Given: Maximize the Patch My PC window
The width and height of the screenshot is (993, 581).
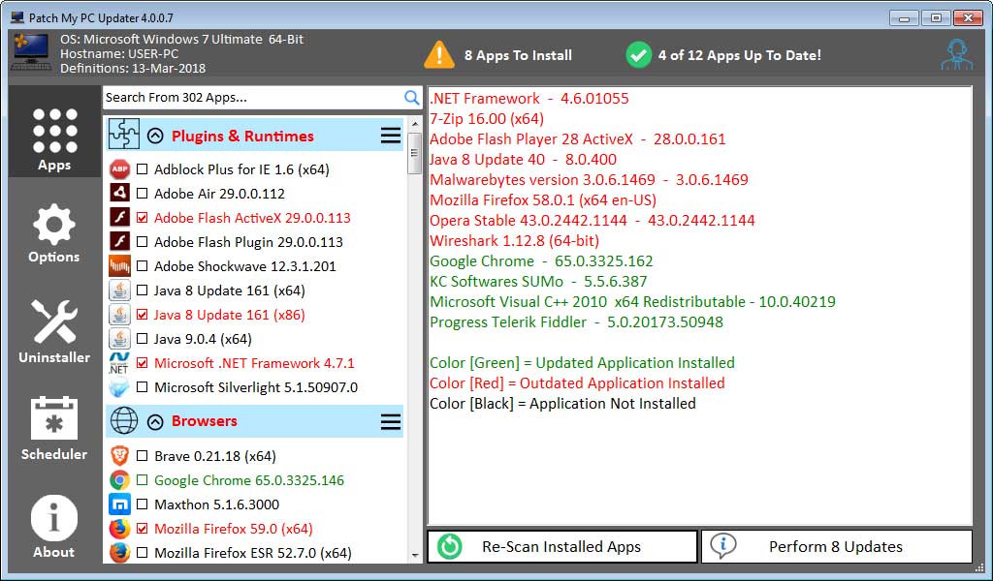Looking at the screenshot, I should (936, 17).
